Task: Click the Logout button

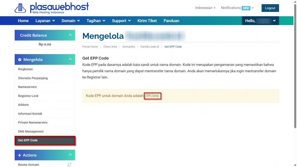Action: pos(270,8)
